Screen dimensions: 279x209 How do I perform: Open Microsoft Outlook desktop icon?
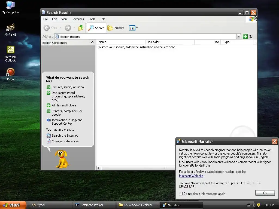tap(10, 54)
